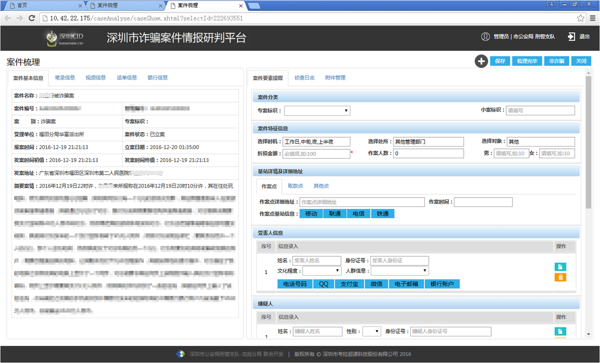Open the new tab button
Image resolution: width=600 pixels, height=363 pixels.
254,6
